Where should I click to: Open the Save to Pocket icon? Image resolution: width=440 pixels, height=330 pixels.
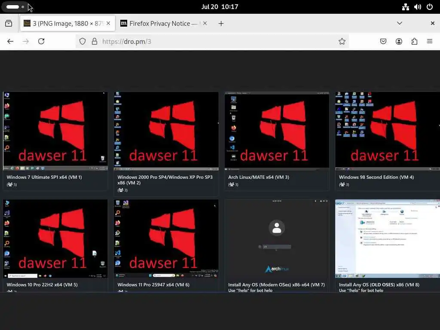tap(383, 41)
